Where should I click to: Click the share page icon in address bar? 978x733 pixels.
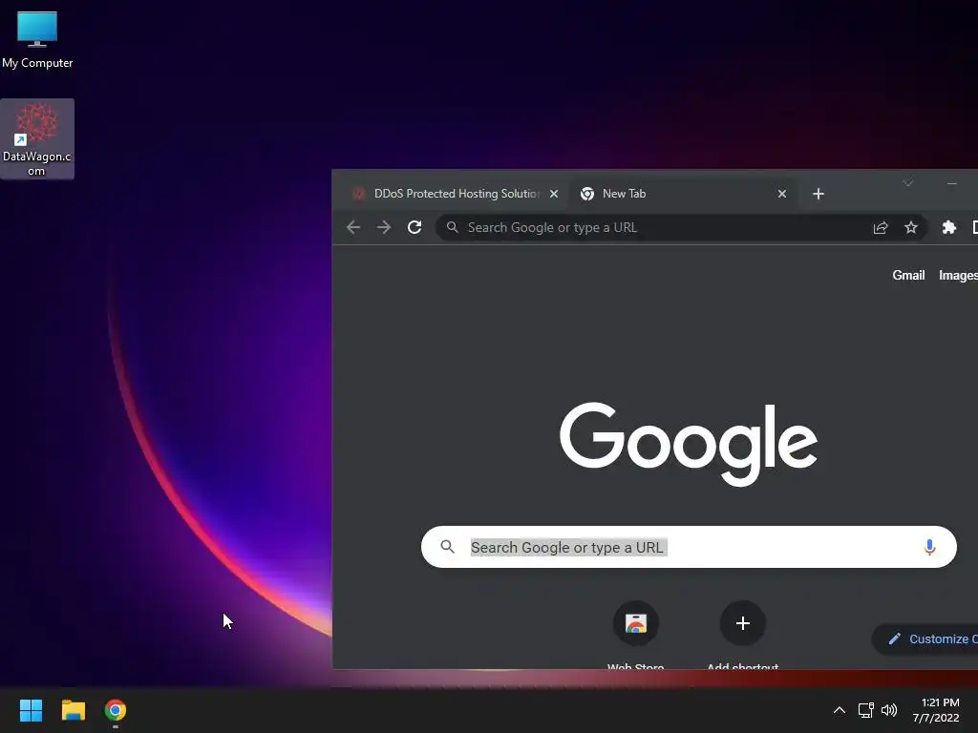pyautogui.click(x=880, y=227)
